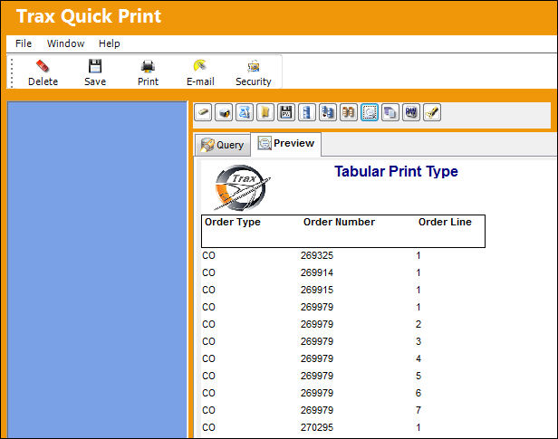This screenshot has height=439, width=558.
Task: Click the blue PW icon in report toolbar
Action: (x=411, y=112)
